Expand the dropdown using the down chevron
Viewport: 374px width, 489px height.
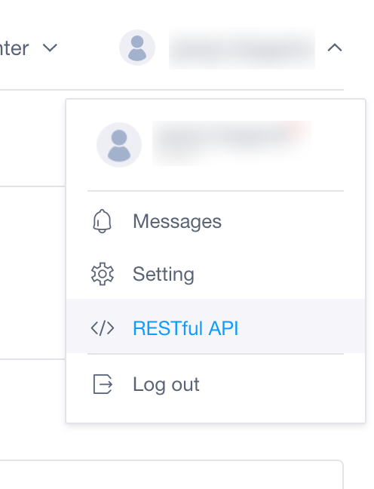tap(50, 48)
